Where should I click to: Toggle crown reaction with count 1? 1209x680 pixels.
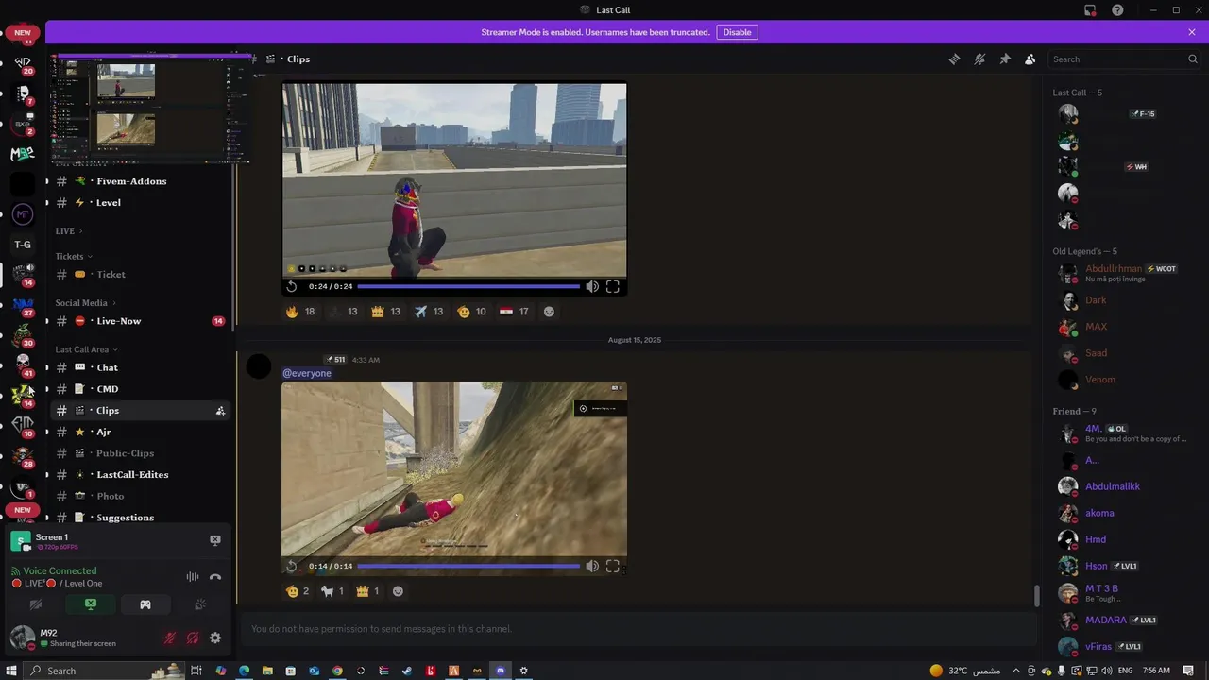[367, 591]
